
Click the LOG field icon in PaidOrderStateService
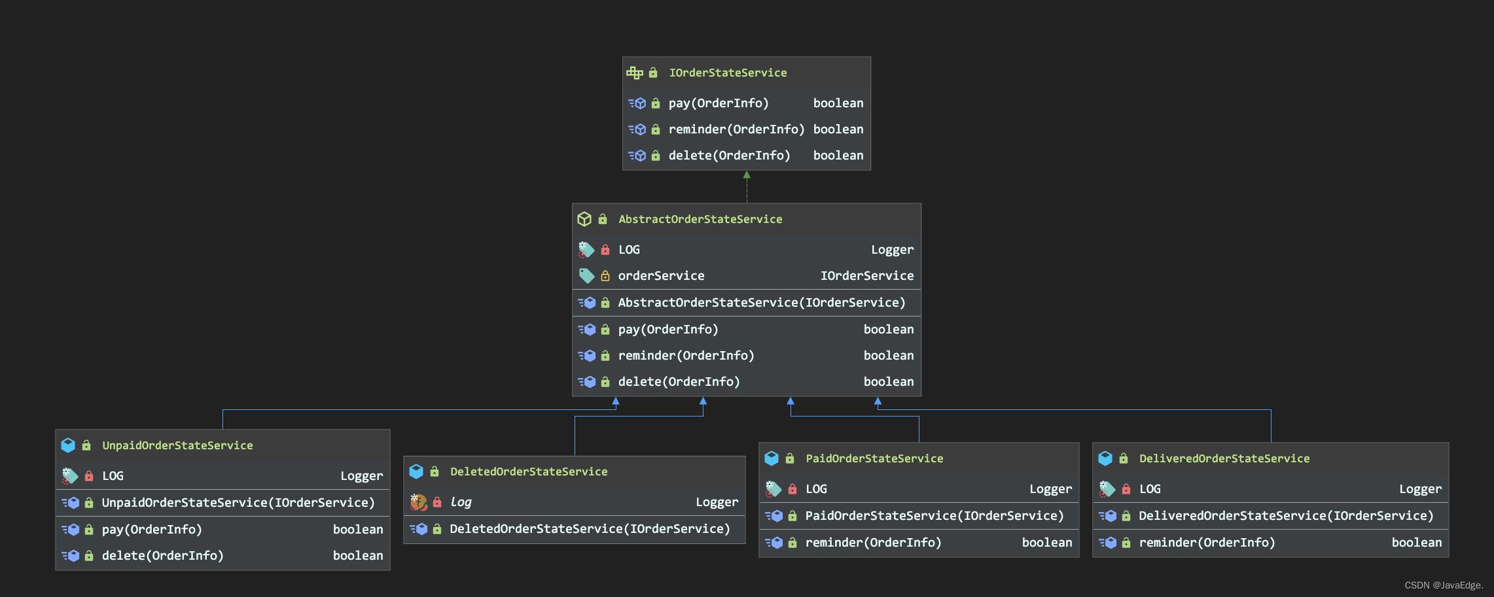pyautogui.click(x=774, y=489)
